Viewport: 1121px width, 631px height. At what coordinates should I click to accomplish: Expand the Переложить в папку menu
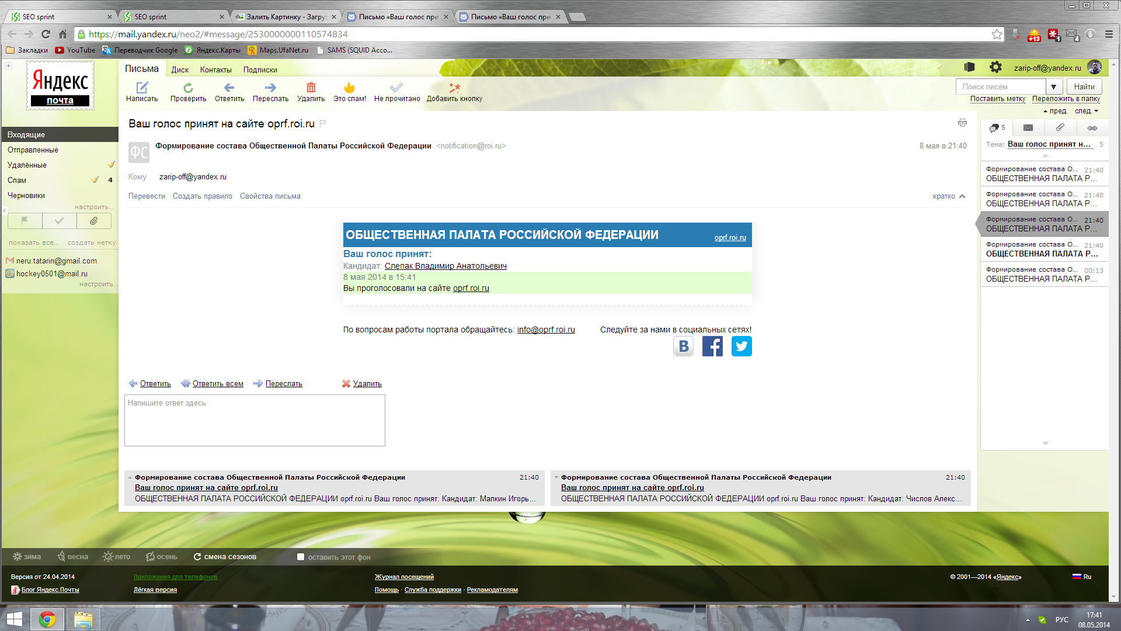1066,99
